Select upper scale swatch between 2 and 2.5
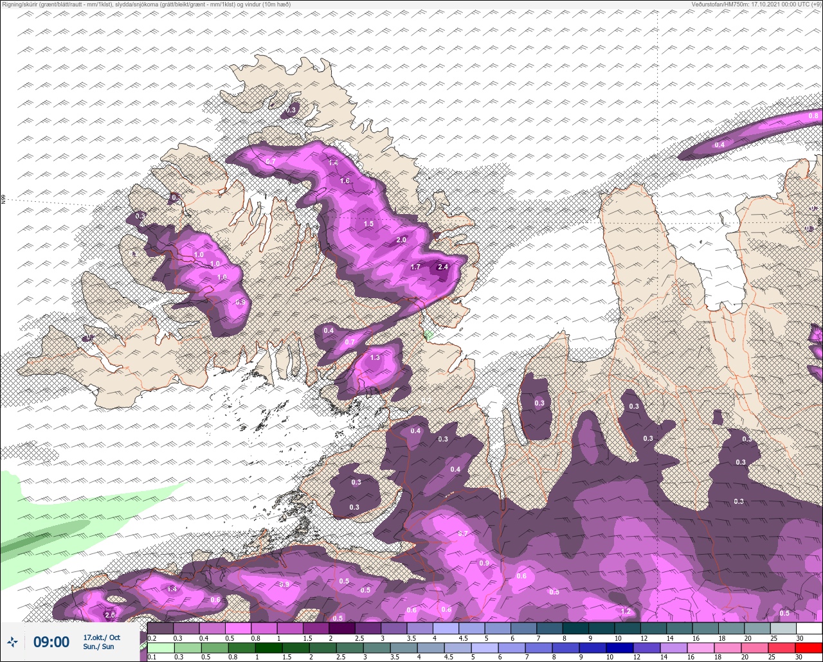The image size is (823, 662). tap(342, 628)
